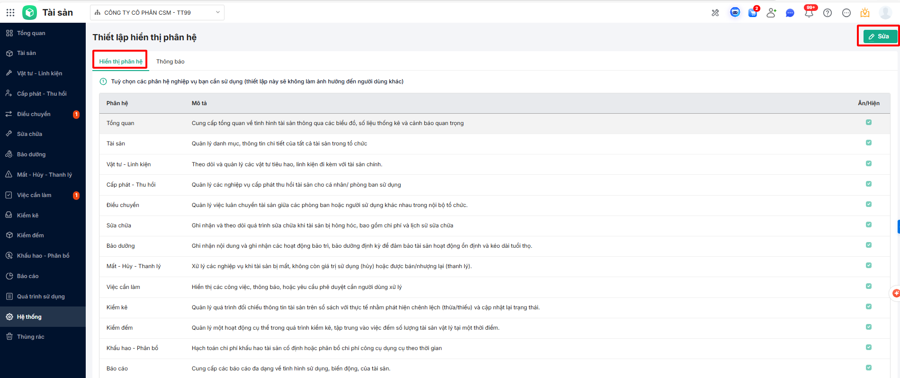Screen dimensions: 900x378
Task: Click the user avatar icon
Action: click(x=885, y=13)
